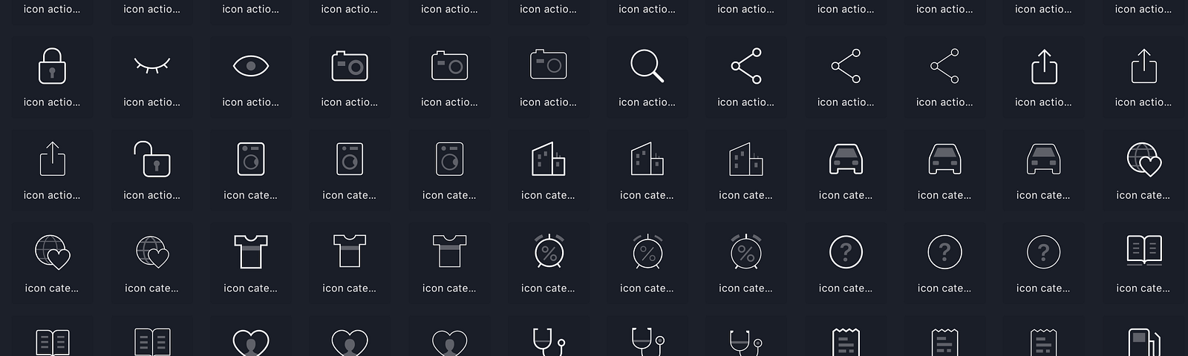Click the closed eye with lashes icon
Screen dimensions: 1188x356
[151, 66]
